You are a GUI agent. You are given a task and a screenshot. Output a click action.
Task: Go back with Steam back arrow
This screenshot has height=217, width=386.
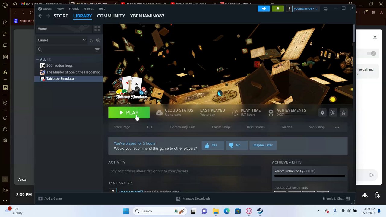click(40, 16)
